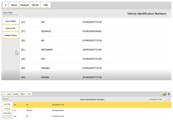Screen dimensions: 173x120
Task: Go to Home breadcrumb in the small view
Action: [9, 94]
